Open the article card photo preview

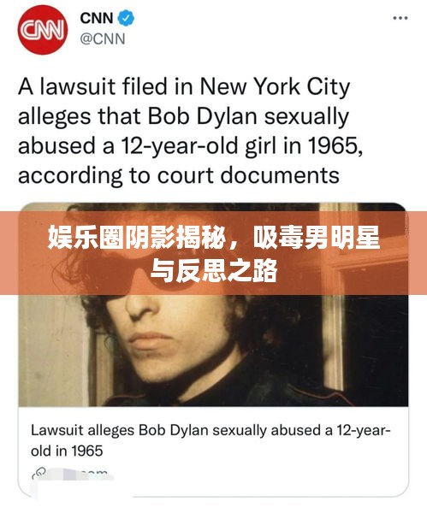tap(213, 304)
